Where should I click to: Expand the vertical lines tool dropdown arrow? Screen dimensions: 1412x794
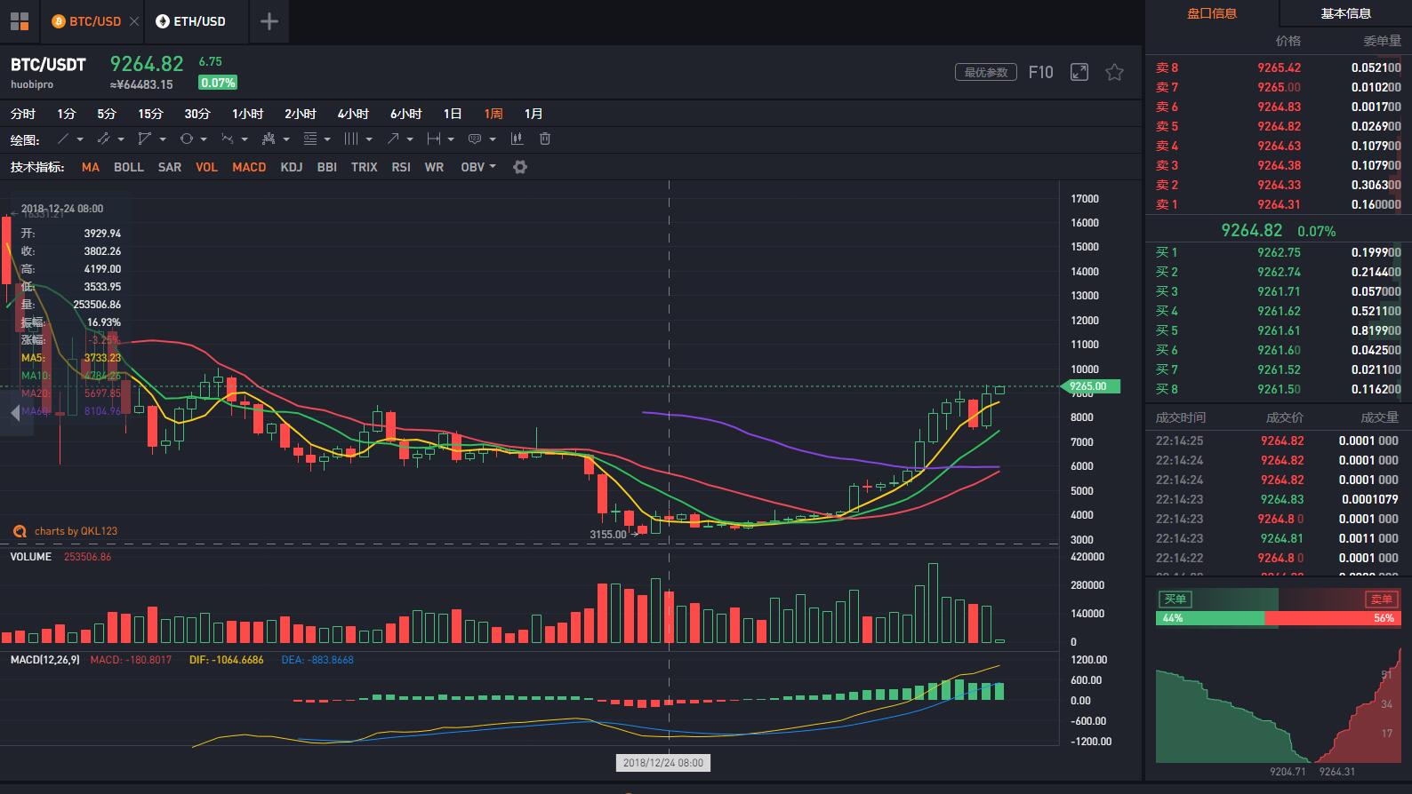(x=369, y=139)
